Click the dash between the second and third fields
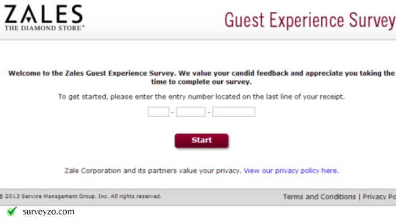Image resolution: width=396 pixels, height=223 pixels. tap(209, 113)
